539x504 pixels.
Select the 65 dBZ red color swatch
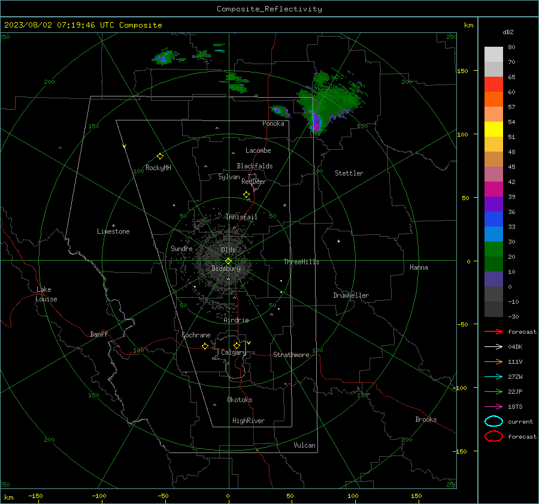point(493,84)
